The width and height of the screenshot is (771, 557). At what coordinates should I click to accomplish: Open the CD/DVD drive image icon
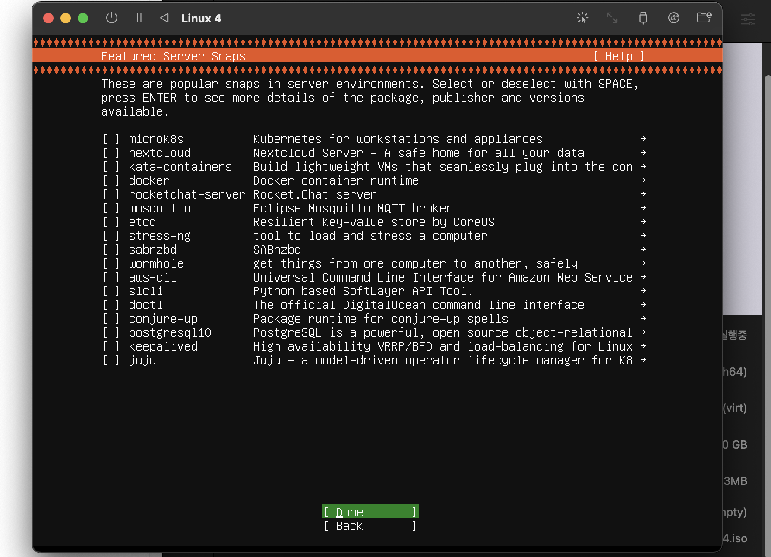(x=673, y=18)
